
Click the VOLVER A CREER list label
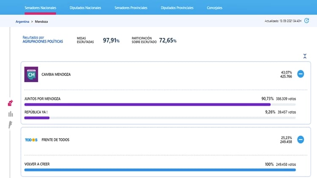(37, 164)
